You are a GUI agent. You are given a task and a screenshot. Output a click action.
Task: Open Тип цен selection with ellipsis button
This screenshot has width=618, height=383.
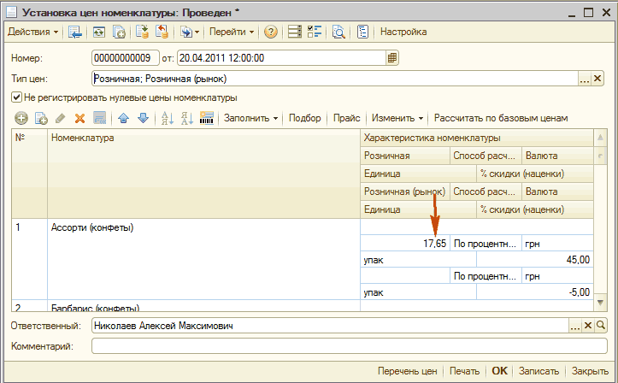[x=585, y=79]
